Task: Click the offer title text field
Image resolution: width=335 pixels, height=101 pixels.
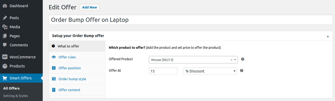Action: coord(191,20)
